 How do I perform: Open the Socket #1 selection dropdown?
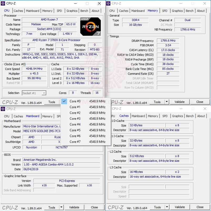(34, 93)
